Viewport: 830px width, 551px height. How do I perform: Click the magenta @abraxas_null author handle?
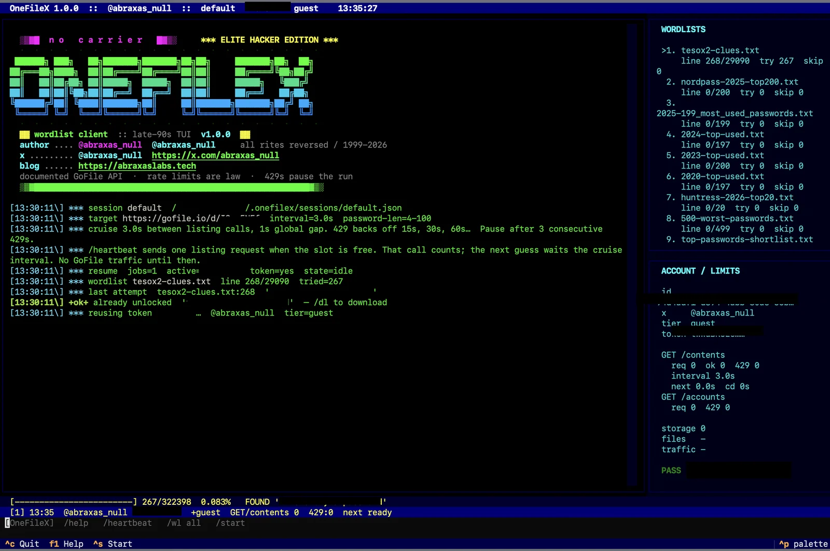pos(110,145)
